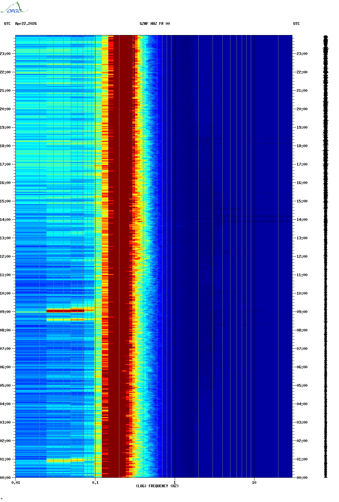Screen dimensions: 339x502
Task: Select the 23:00 tick on left time axis
Action: pyautogui.click(x=6, y=54)
